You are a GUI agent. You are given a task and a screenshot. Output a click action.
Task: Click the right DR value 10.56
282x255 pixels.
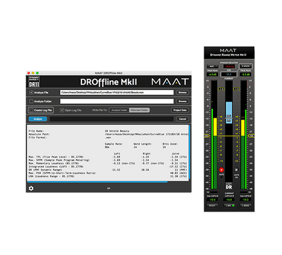click(145, 170)
